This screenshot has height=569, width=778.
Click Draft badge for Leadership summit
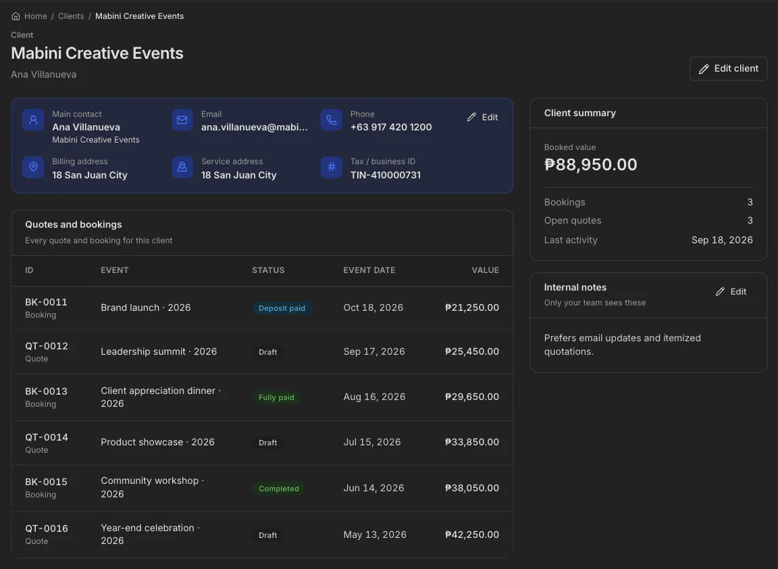point(268,353)
